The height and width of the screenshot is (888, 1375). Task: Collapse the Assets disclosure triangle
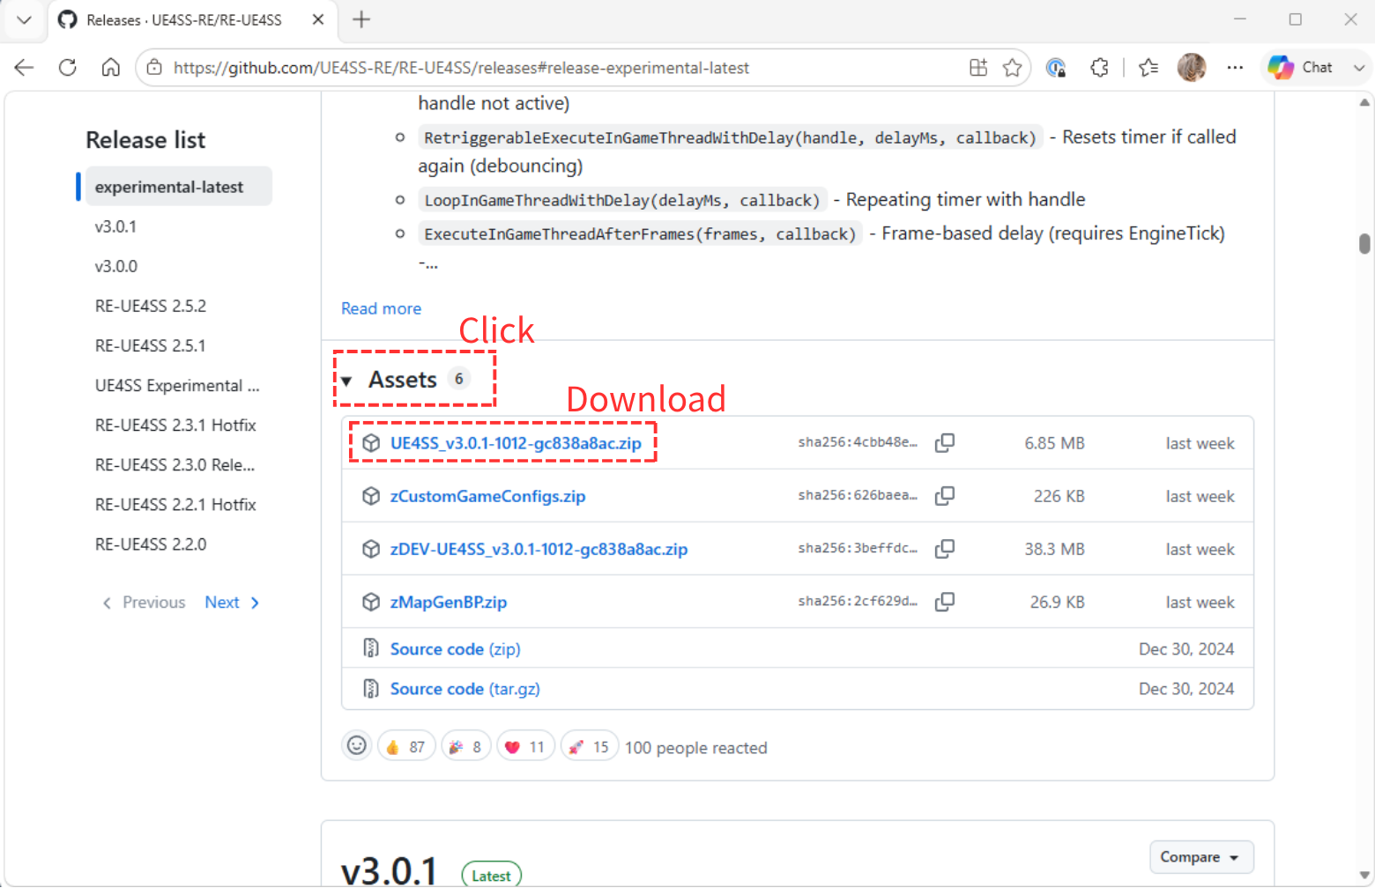pyautogui.click(x=347, y=381)
